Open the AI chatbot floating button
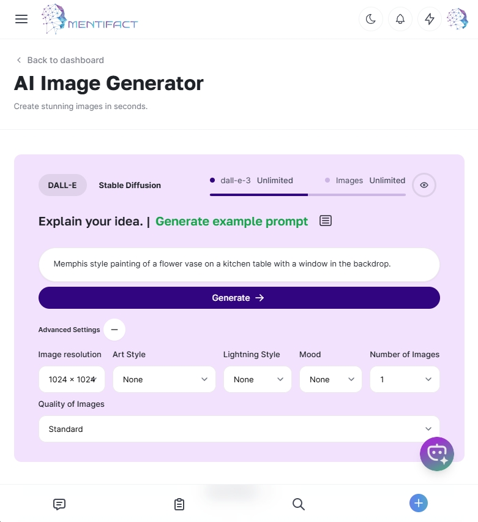The height and width of the screenshot is (522, 478). pos(437,454)
